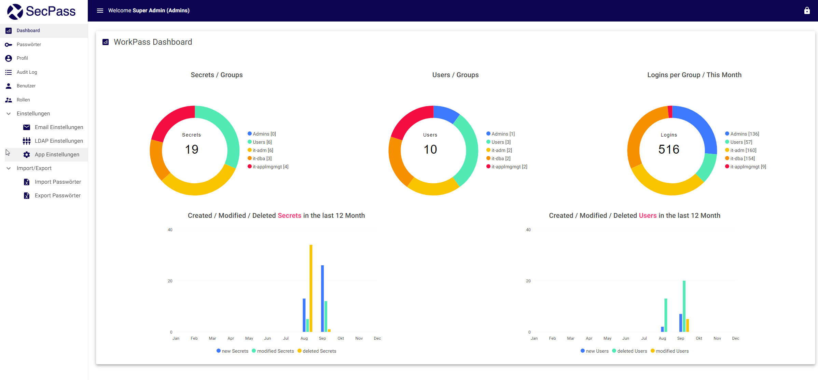This screenshot has width=818, height=380.
Task: Click the SecPass logo
Action: tap(41, 11)
